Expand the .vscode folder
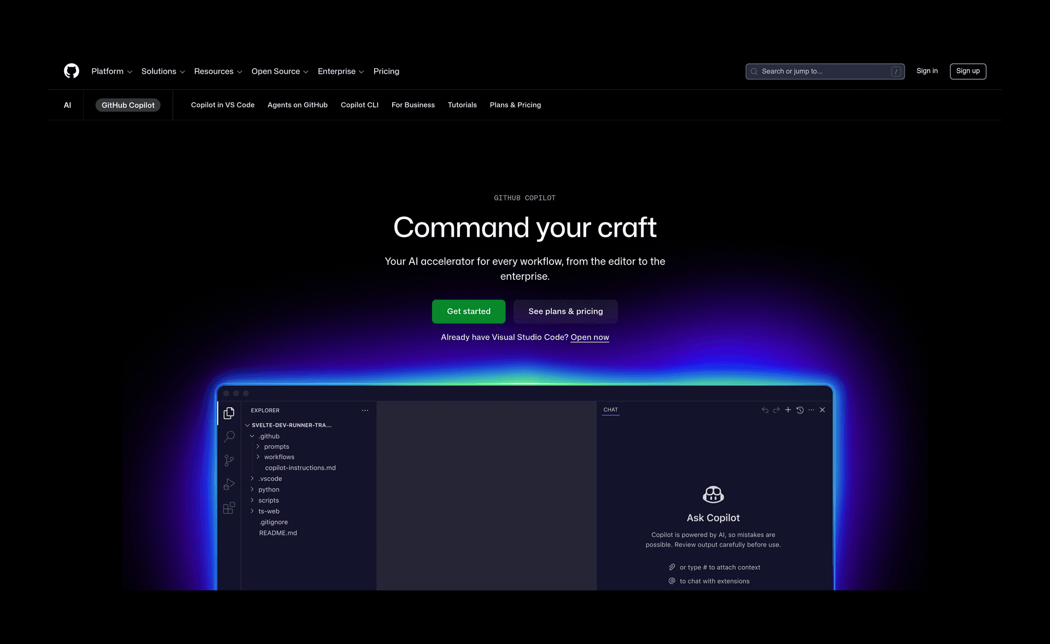 tap(252, 479)
